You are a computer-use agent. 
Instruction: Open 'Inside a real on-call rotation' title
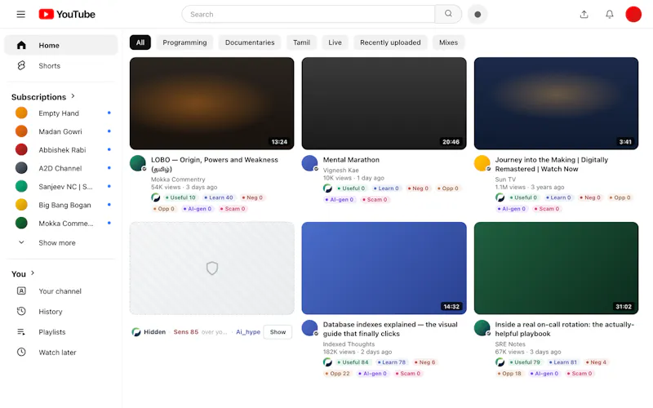(564, 329)
